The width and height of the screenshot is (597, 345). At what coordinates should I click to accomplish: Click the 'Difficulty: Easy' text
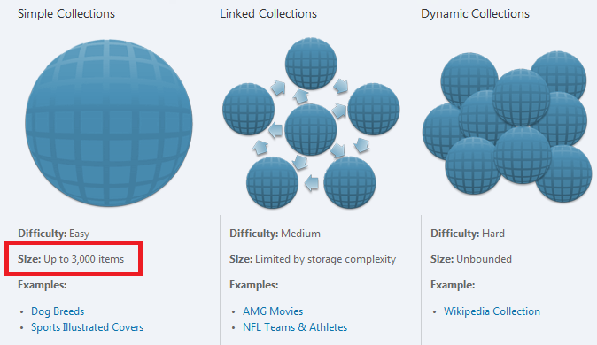pos(54,234)
